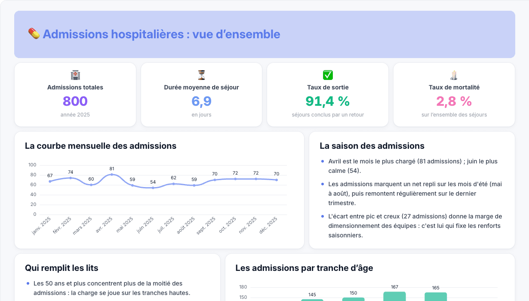Click the heading 'Les admissions par tranche d'âge'
The image size is (529, 301).
(x=304, y=268)
